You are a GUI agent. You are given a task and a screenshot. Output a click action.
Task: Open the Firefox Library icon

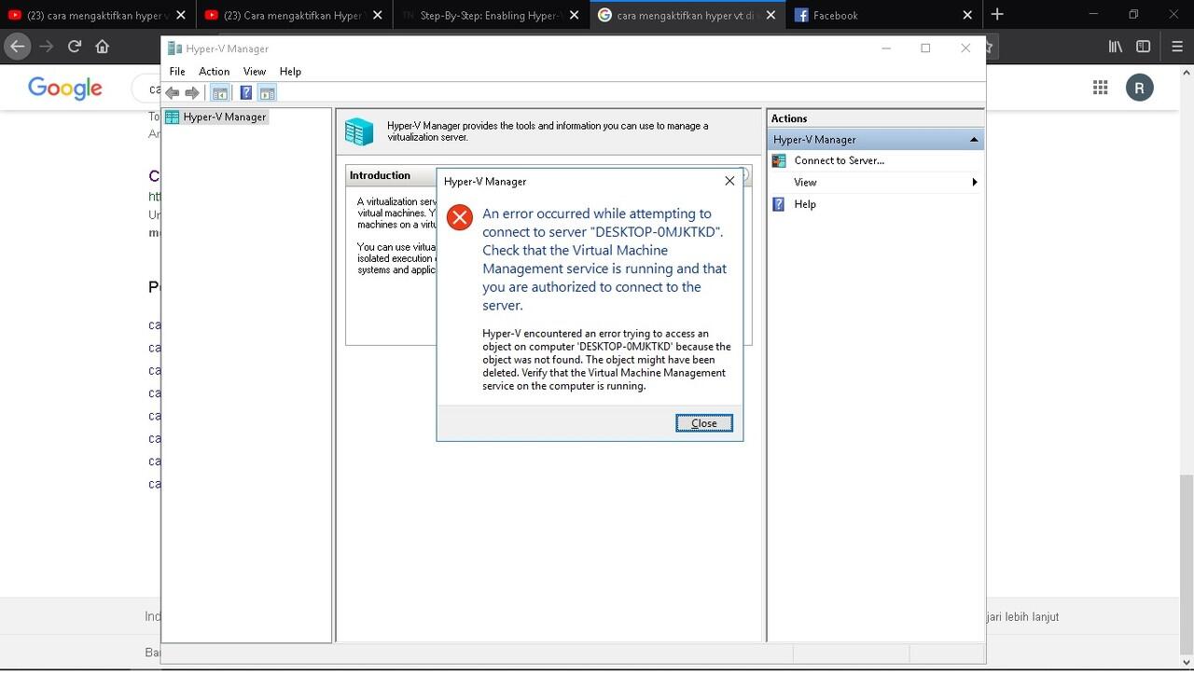coord(1115,46)
